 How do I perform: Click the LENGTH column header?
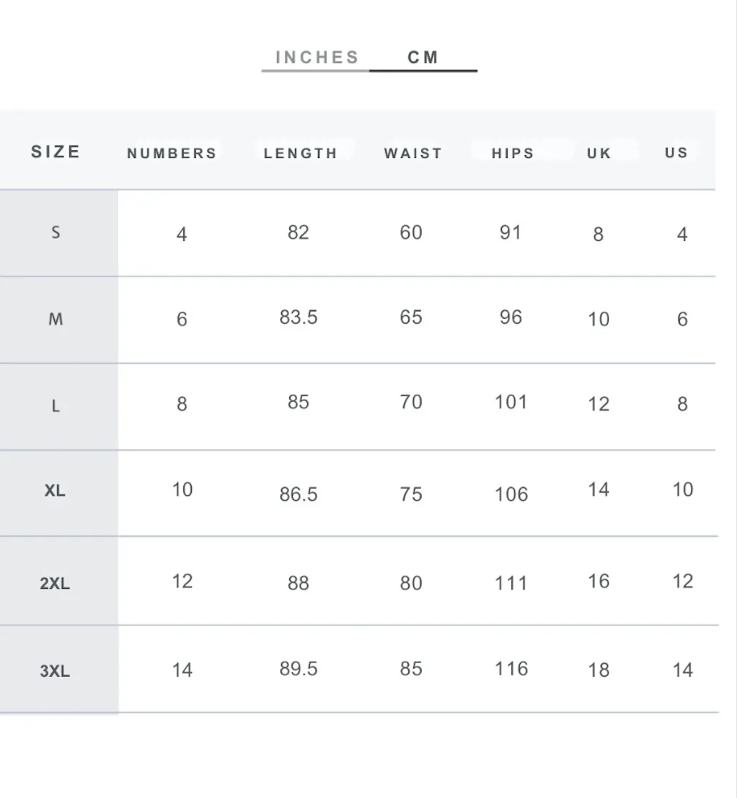pos(301,153)
